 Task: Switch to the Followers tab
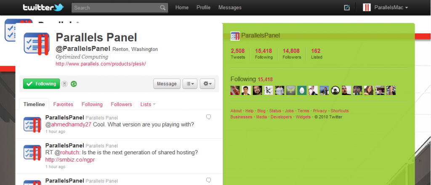[122, 104]
